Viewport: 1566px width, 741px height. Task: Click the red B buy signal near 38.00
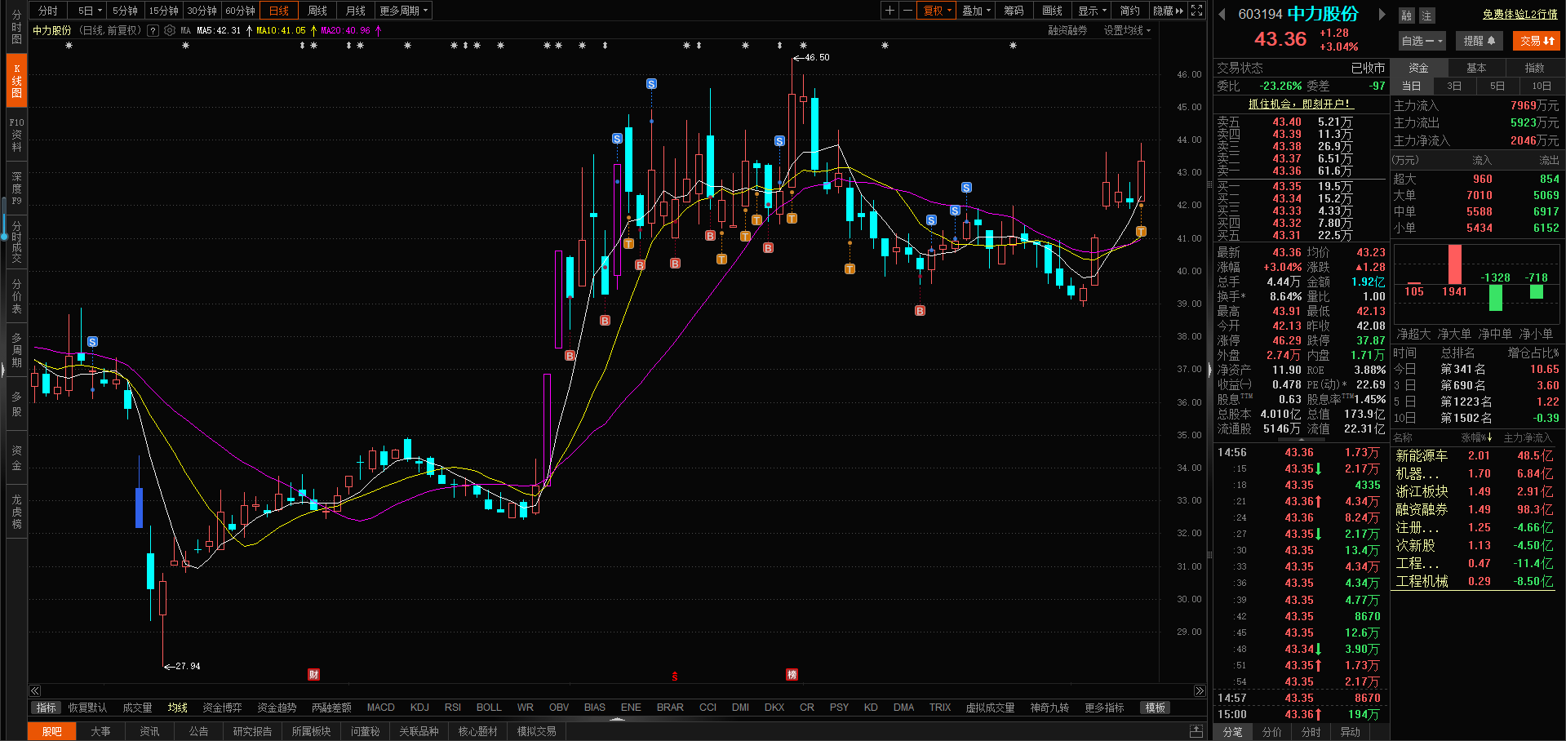pyautogui.click(x=570, y=356)
